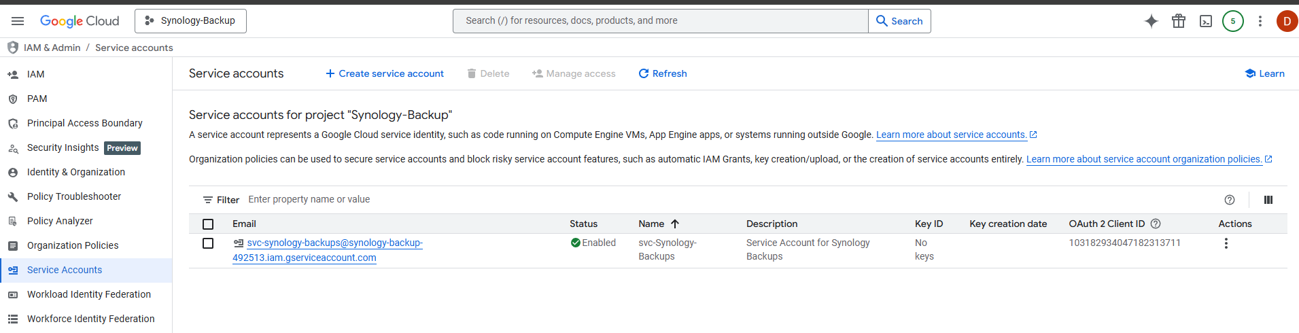The height and width of the screenshot is (333, 1299).
Task: Open IAM in the sidebar
Action: [86, 74]
